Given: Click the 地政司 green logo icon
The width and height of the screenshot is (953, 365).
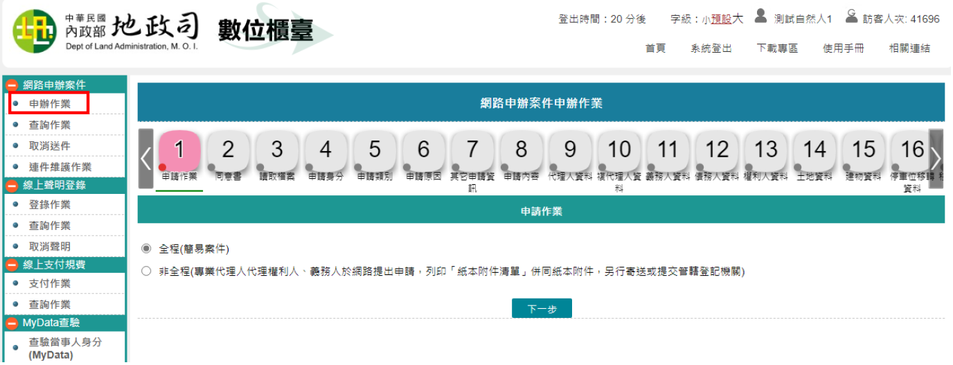Looking at the screenshot, I should point(35,32).
